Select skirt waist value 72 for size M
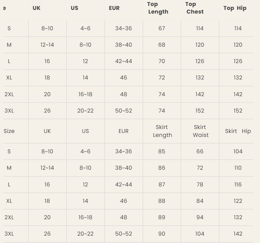The height and width of the screenshot is (243, 260). point(200,168)
